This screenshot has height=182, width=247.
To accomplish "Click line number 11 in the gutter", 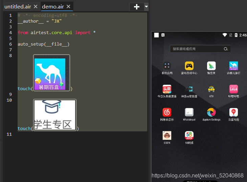I will click(9, 134).
